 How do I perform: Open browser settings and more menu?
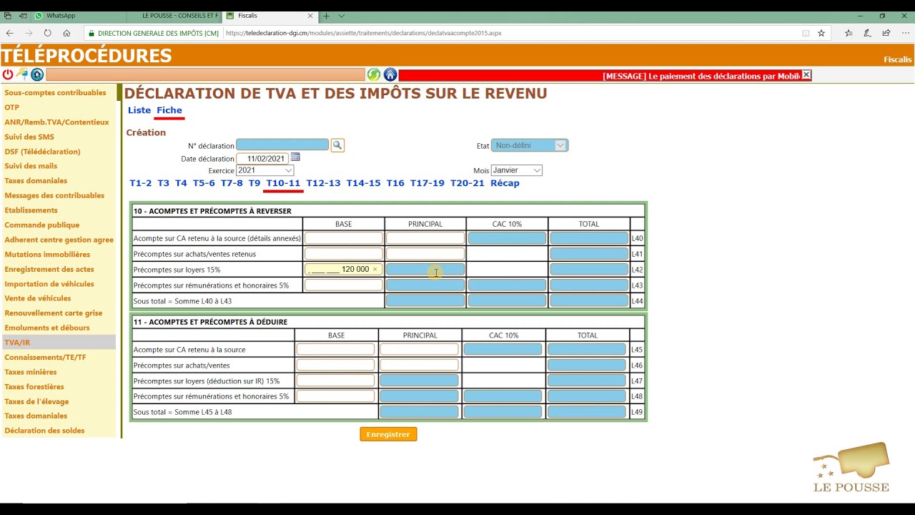pos(906,33)
